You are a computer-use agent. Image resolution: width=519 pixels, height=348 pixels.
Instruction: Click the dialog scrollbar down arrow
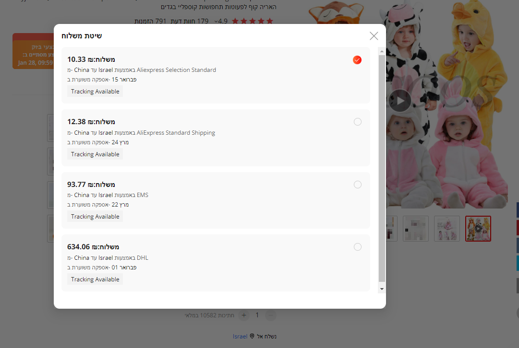[x=382, y=289]
